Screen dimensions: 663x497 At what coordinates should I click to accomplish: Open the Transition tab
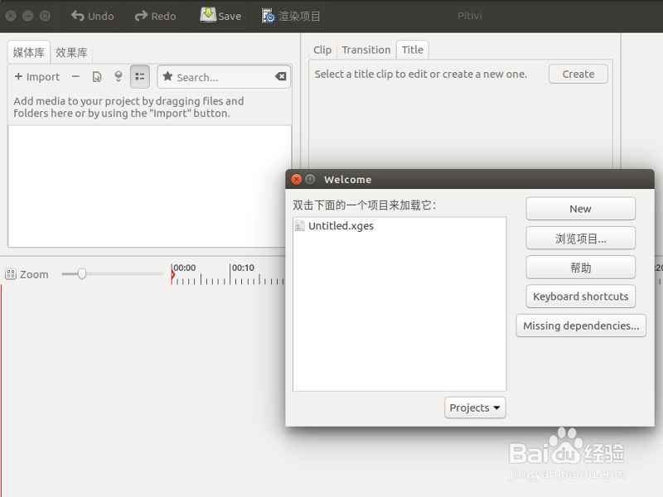[365, 50]
